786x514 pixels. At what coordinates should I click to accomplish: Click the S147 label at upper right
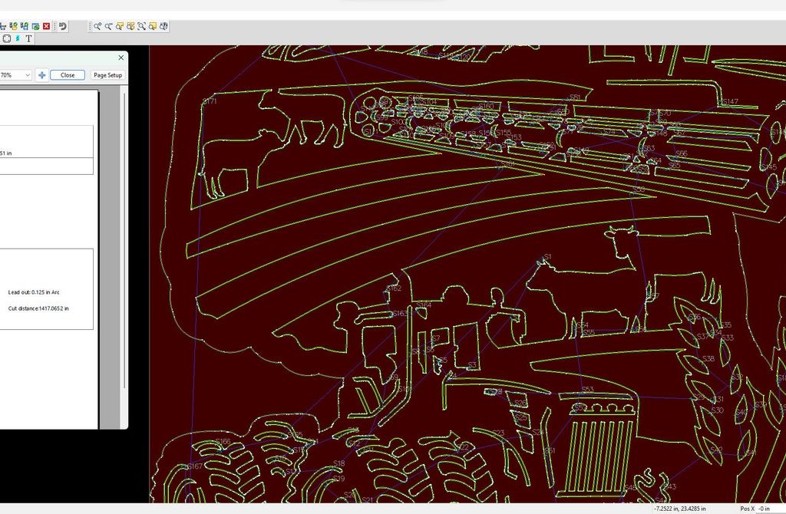730,101
